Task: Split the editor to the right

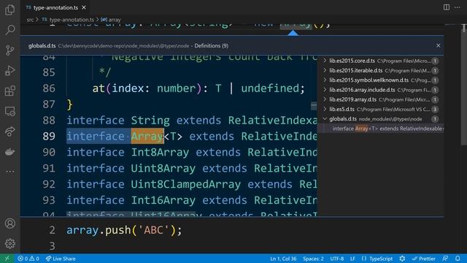Action: pyautogui.click(x=446, y=7)
